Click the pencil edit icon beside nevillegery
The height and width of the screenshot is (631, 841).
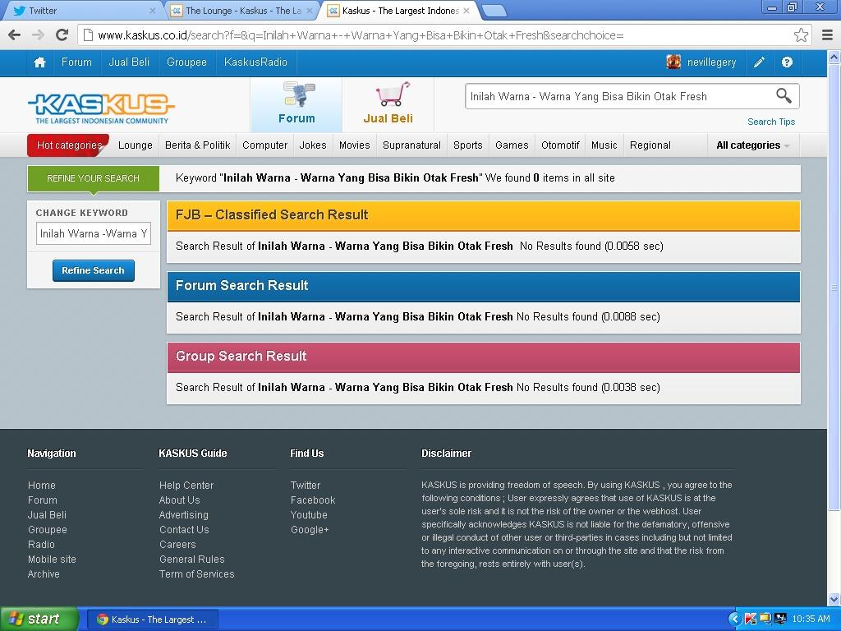pyautogui.click(x=759, y=62)
